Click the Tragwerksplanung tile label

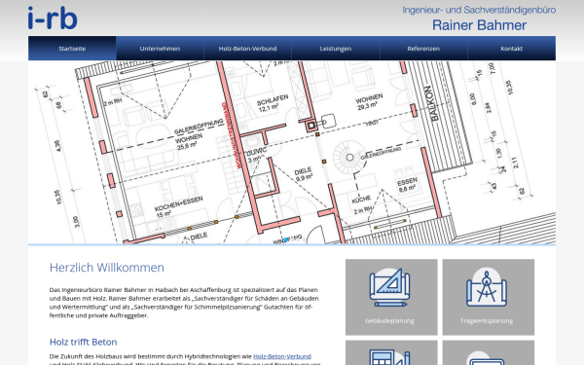[x=487, y=320]
